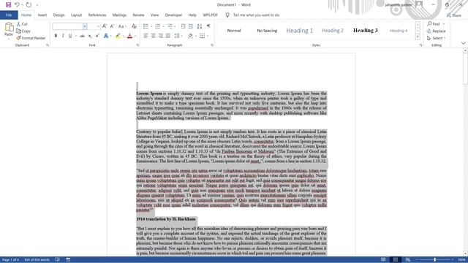Center the selected text

point(153,36)
